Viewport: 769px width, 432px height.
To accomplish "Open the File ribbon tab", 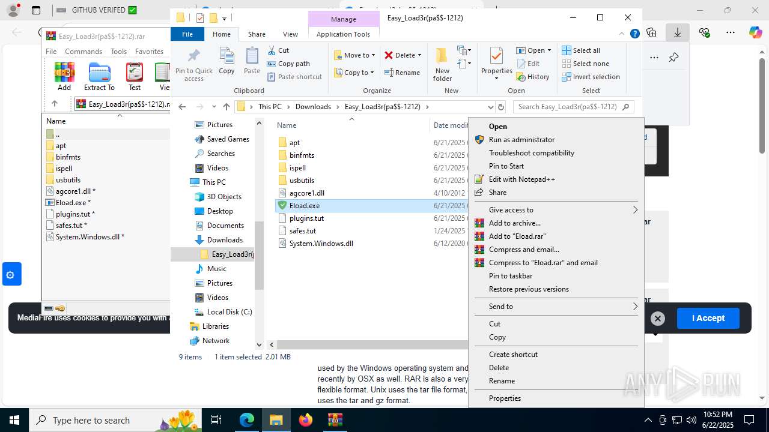I will coord(187,34).
